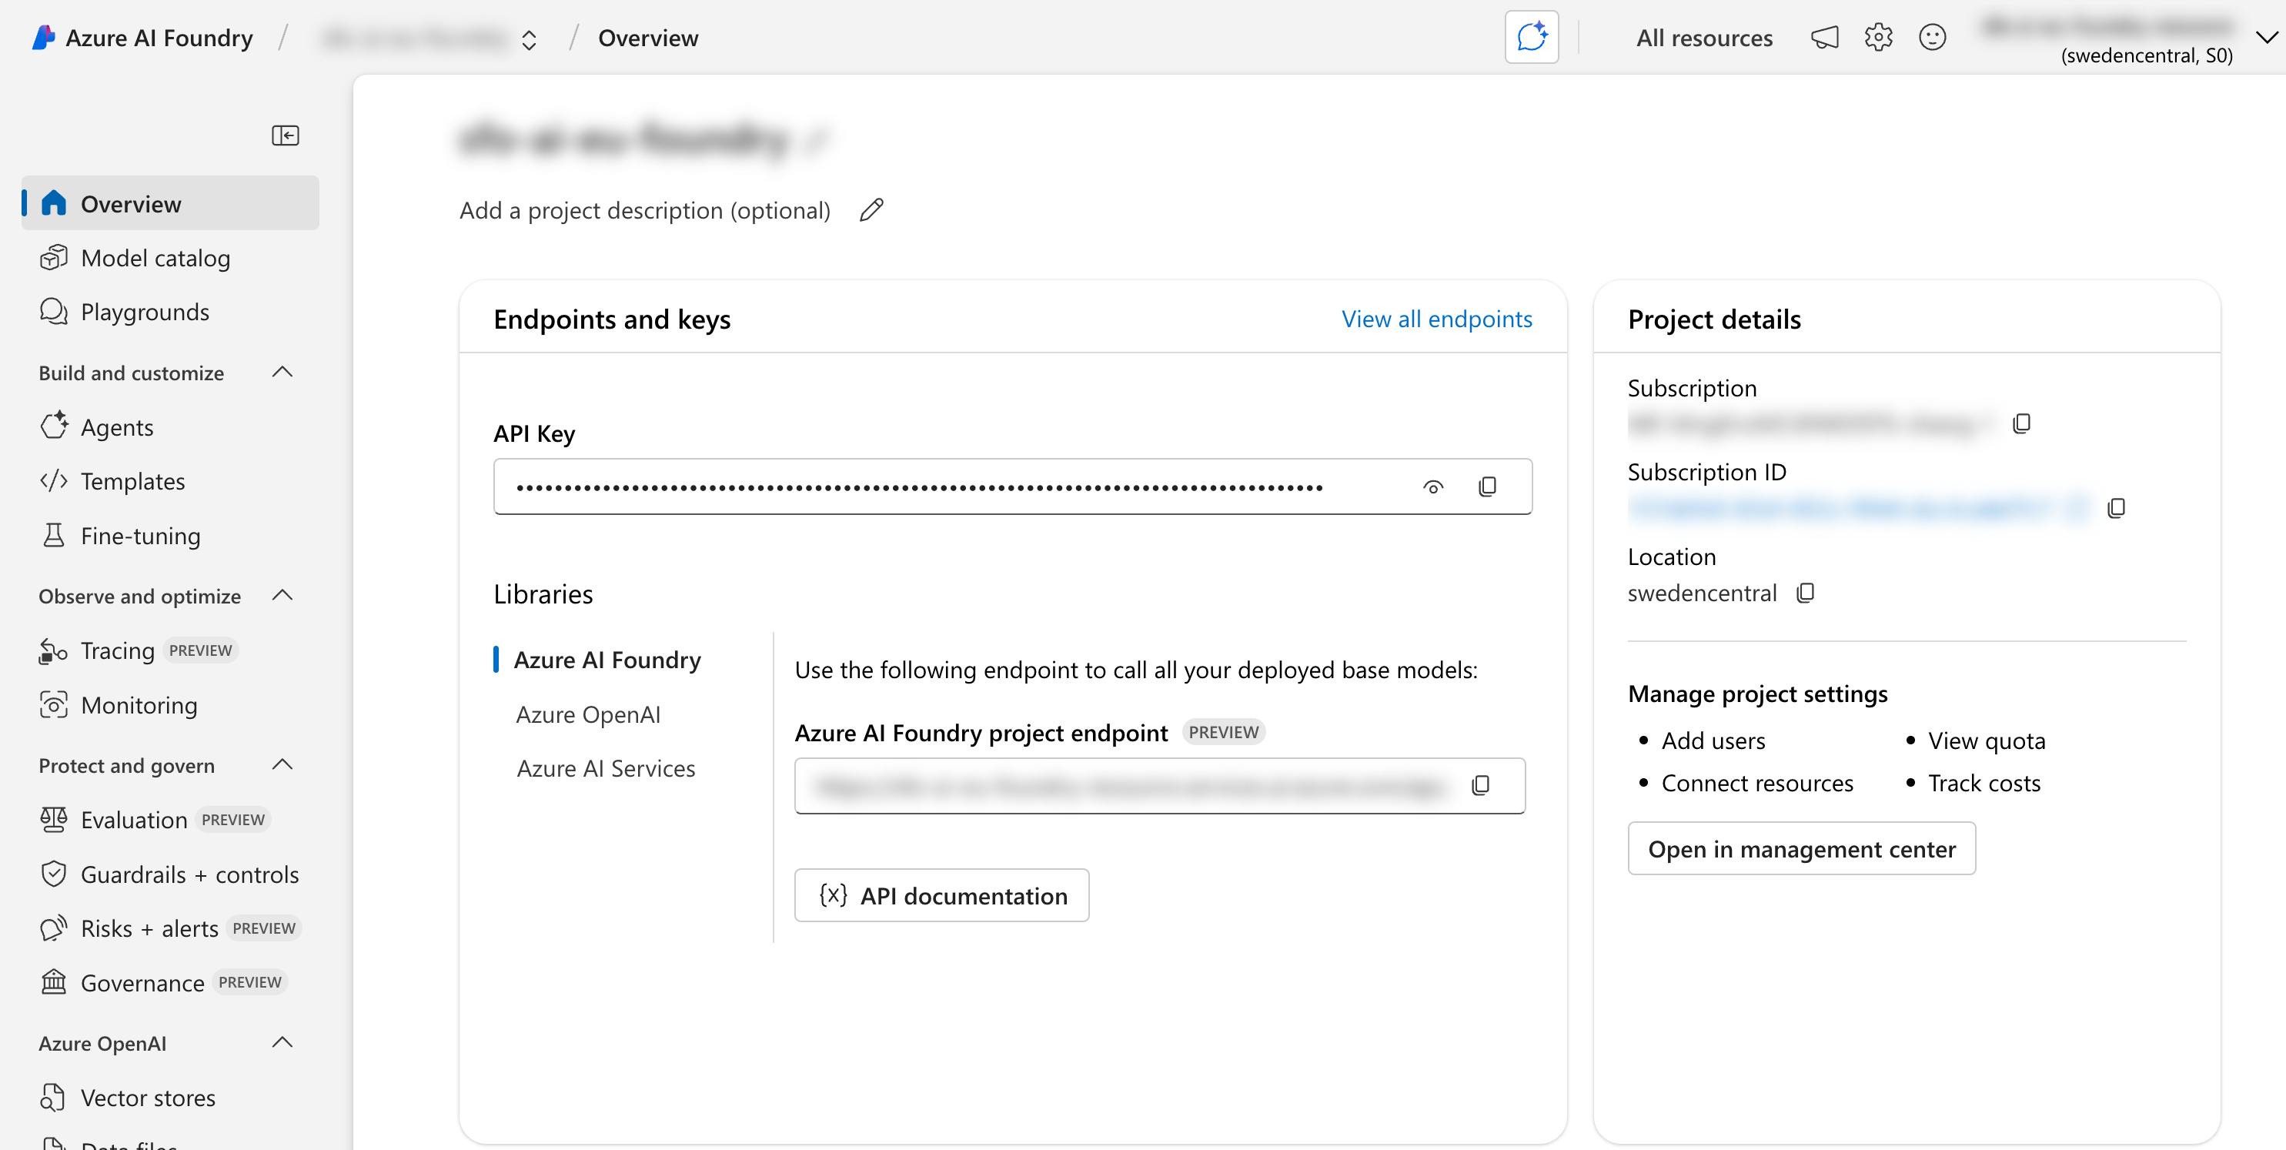The image size is (2286, 1150).
Task: Collapse Protect and govern section
Action: pyautogui.click(x=282, y=765)
